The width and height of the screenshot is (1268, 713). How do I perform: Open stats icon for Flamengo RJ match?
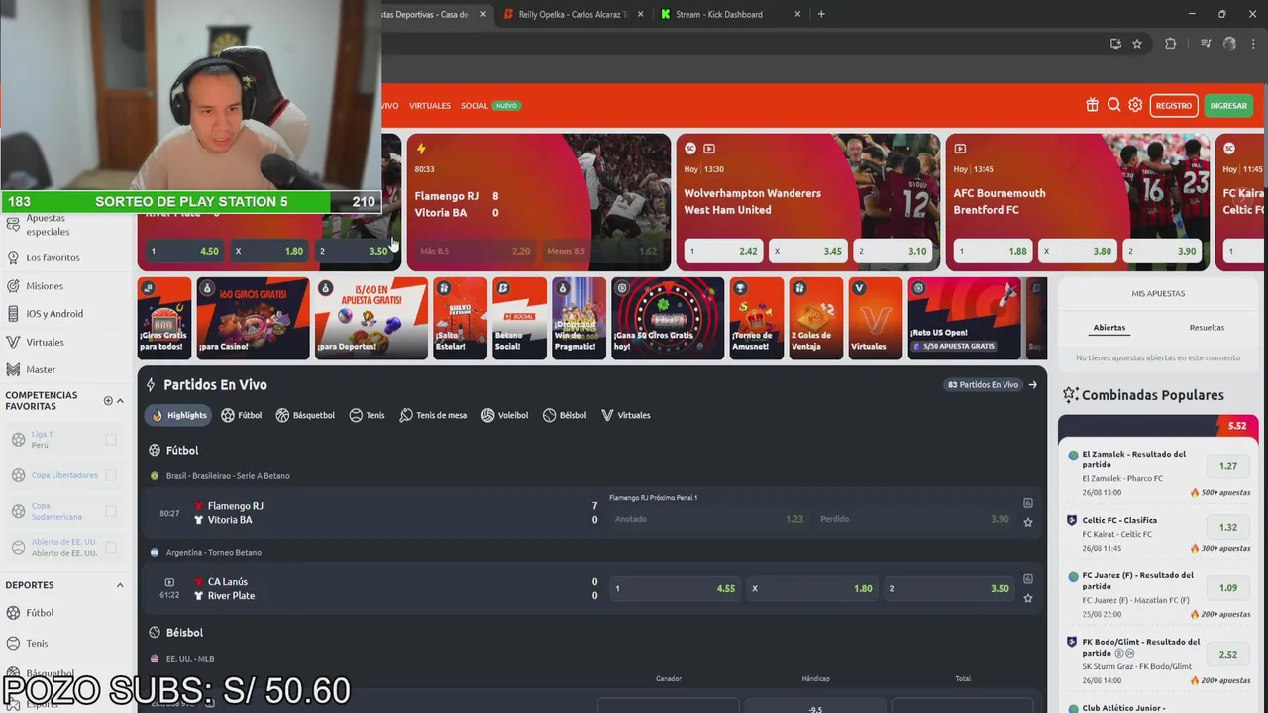tap(1028, 503)
